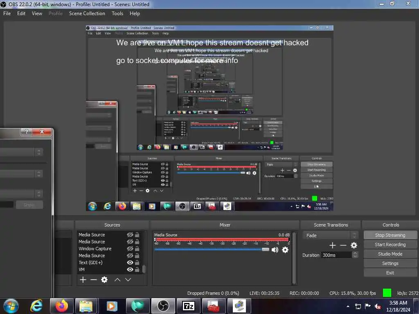Open Windows Explorer folder icon on the taskbar
This screenshot has width=419, height=314.
coord(86,306)
